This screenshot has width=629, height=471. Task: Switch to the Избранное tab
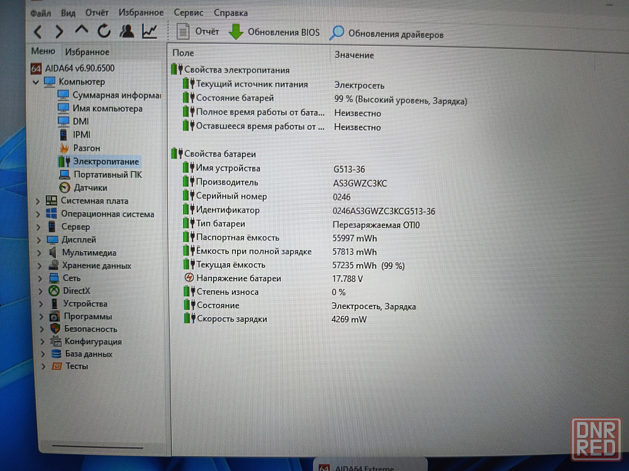coord(87,52)
